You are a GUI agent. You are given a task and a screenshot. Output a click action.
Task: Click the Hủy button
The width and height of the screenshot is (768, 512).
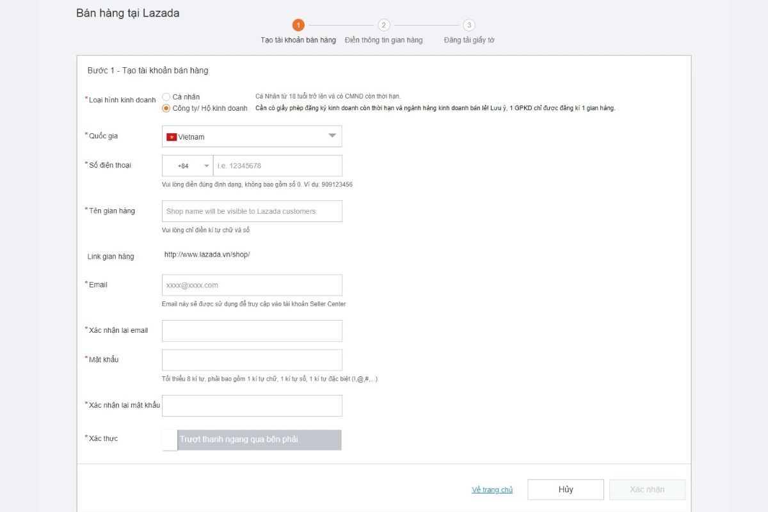click(566, 490)
